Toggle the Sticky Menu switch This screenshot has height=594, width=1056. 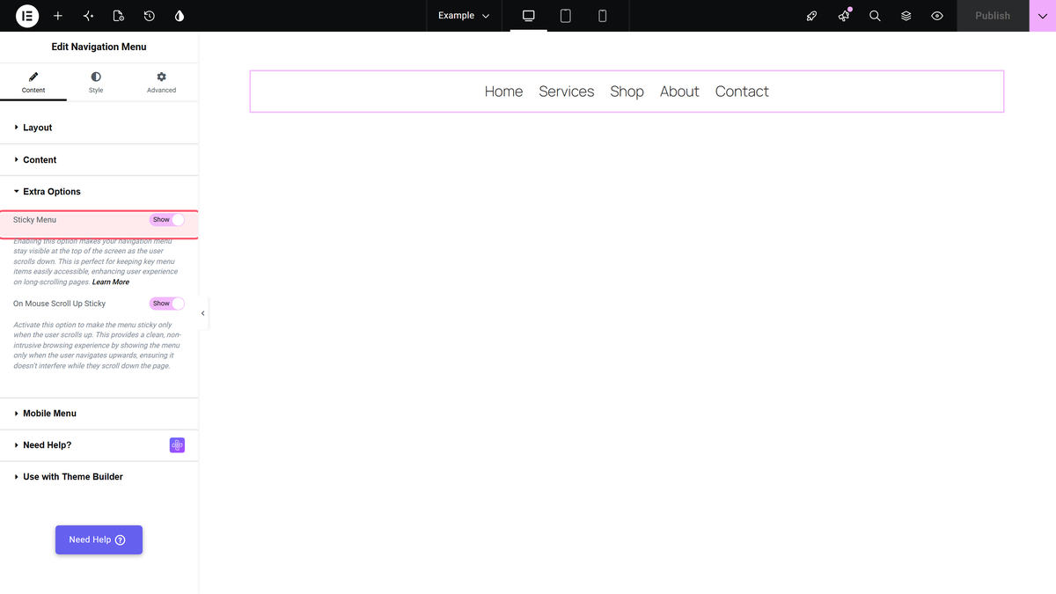(167, 220)
